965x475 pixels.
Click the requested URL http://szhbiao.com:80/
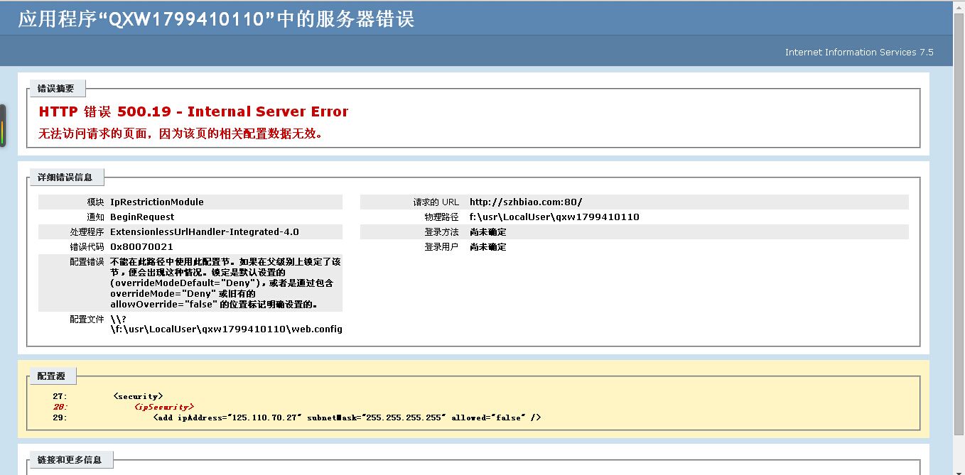coord(526,202)
